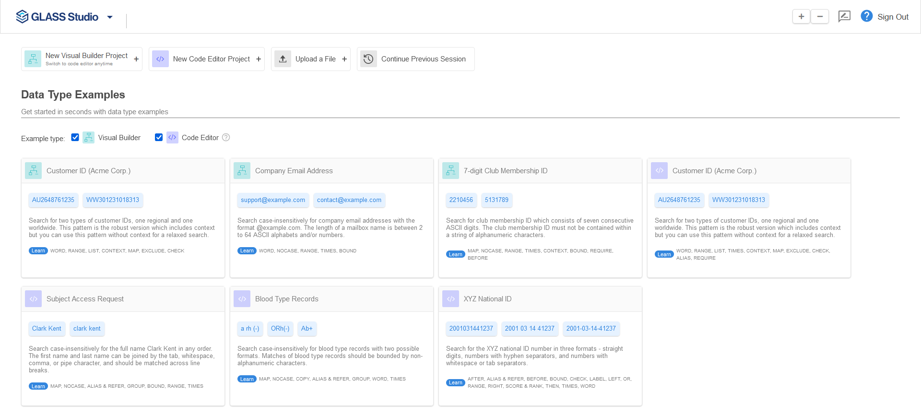Start a New Code Editor Project
This screenshot has height=417, width=921.
click(207, 59)
